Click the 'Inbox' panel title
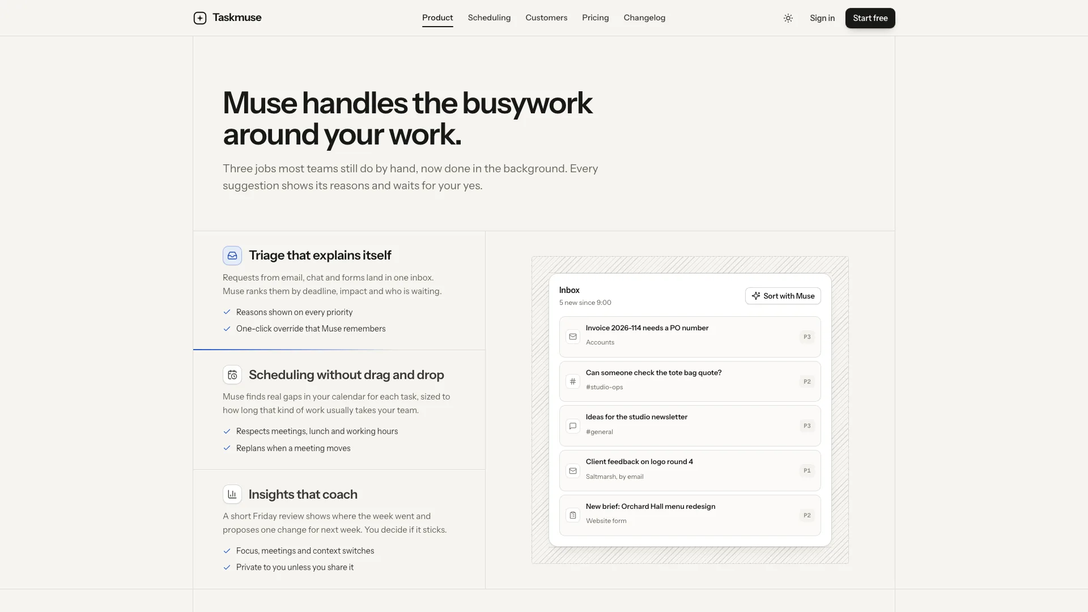Image resolution: width=1088 pixels, height=612 pixels. (569, 290)
